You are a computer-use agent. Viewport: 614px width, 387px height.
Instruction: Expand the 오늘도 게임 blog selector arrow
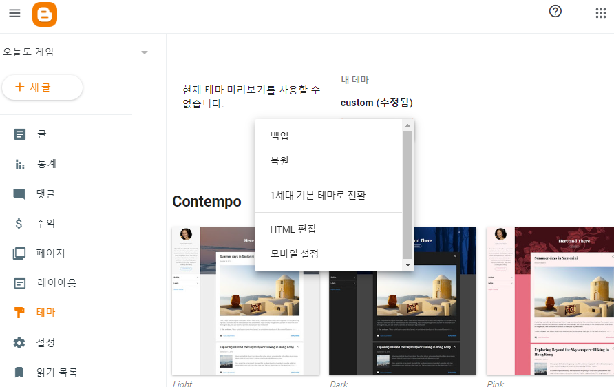coord(145,52)
